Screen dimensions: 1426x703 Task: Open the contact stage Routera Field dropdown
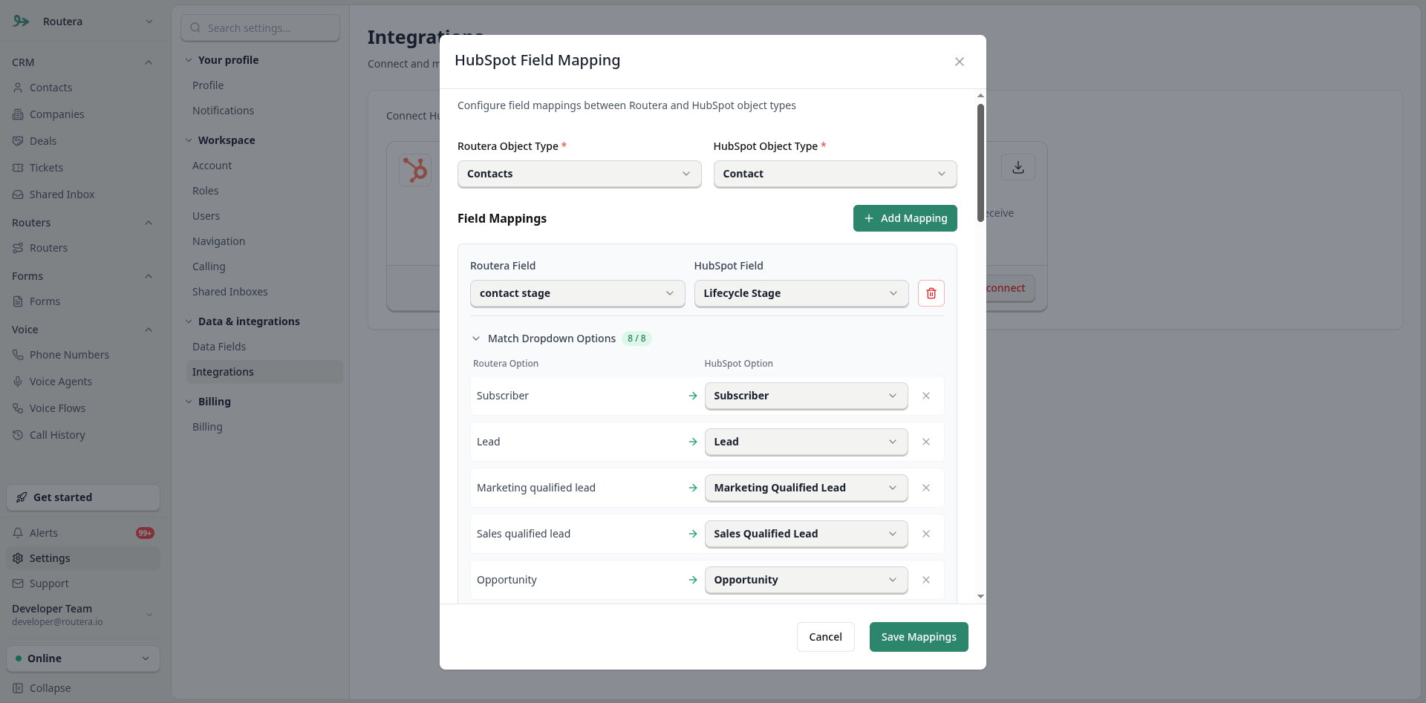point(577,293)
